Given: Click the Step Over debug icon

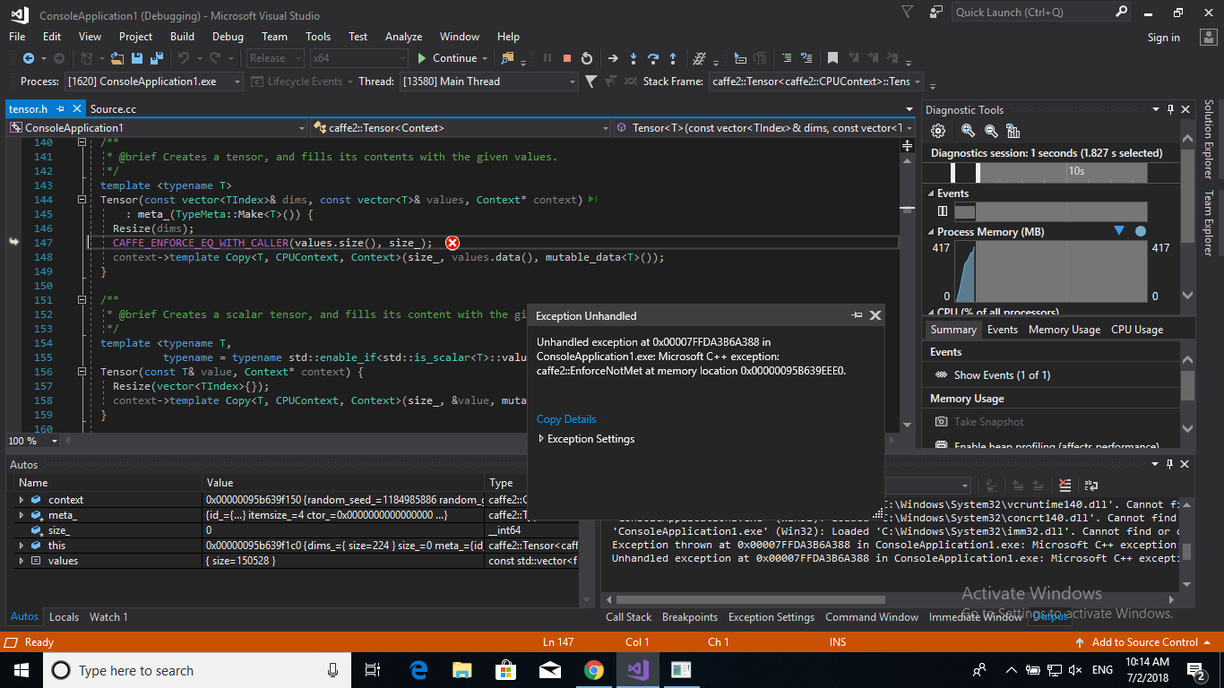Looking at the screenshot, I should 651,58.
